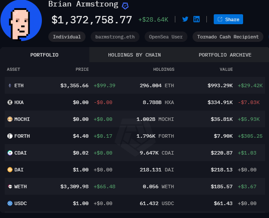Click the 1.796K FORTH holdings cell
This screenshot has width=269, height=218.
[155, 136]
